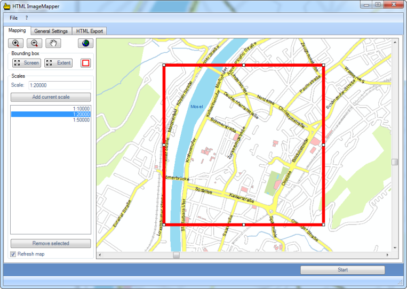This screenshot has height=289, width=407.
Task: Select the pan hand tool
Action: (53, 43)
